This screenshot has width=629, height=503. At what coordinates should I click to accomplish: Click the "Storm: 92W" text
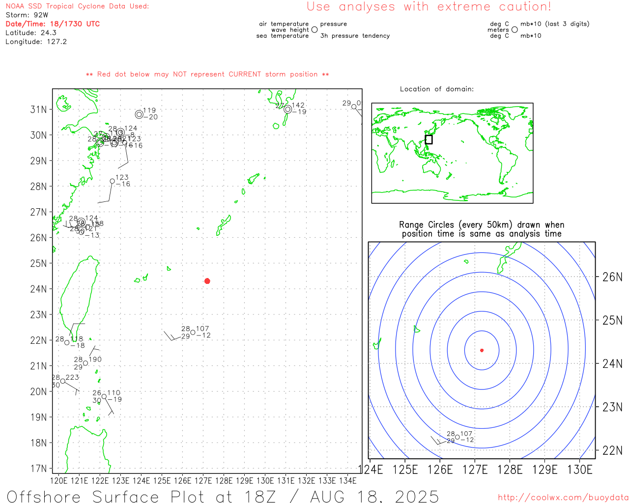tap(27, 15)
